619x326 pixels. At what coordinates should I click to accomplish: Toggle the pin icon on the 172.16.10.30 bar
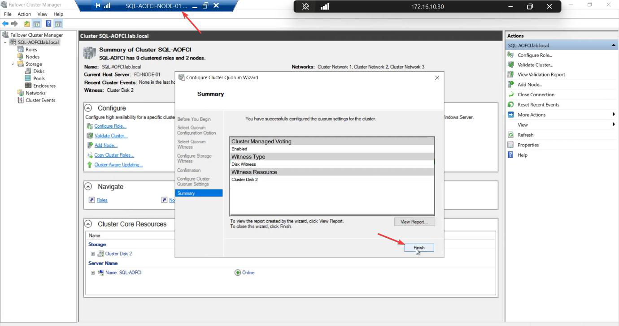[305, 7]
